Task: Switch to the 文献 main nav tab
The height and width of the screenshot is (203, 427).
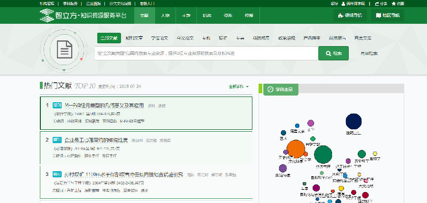Action: coord(145,16)
